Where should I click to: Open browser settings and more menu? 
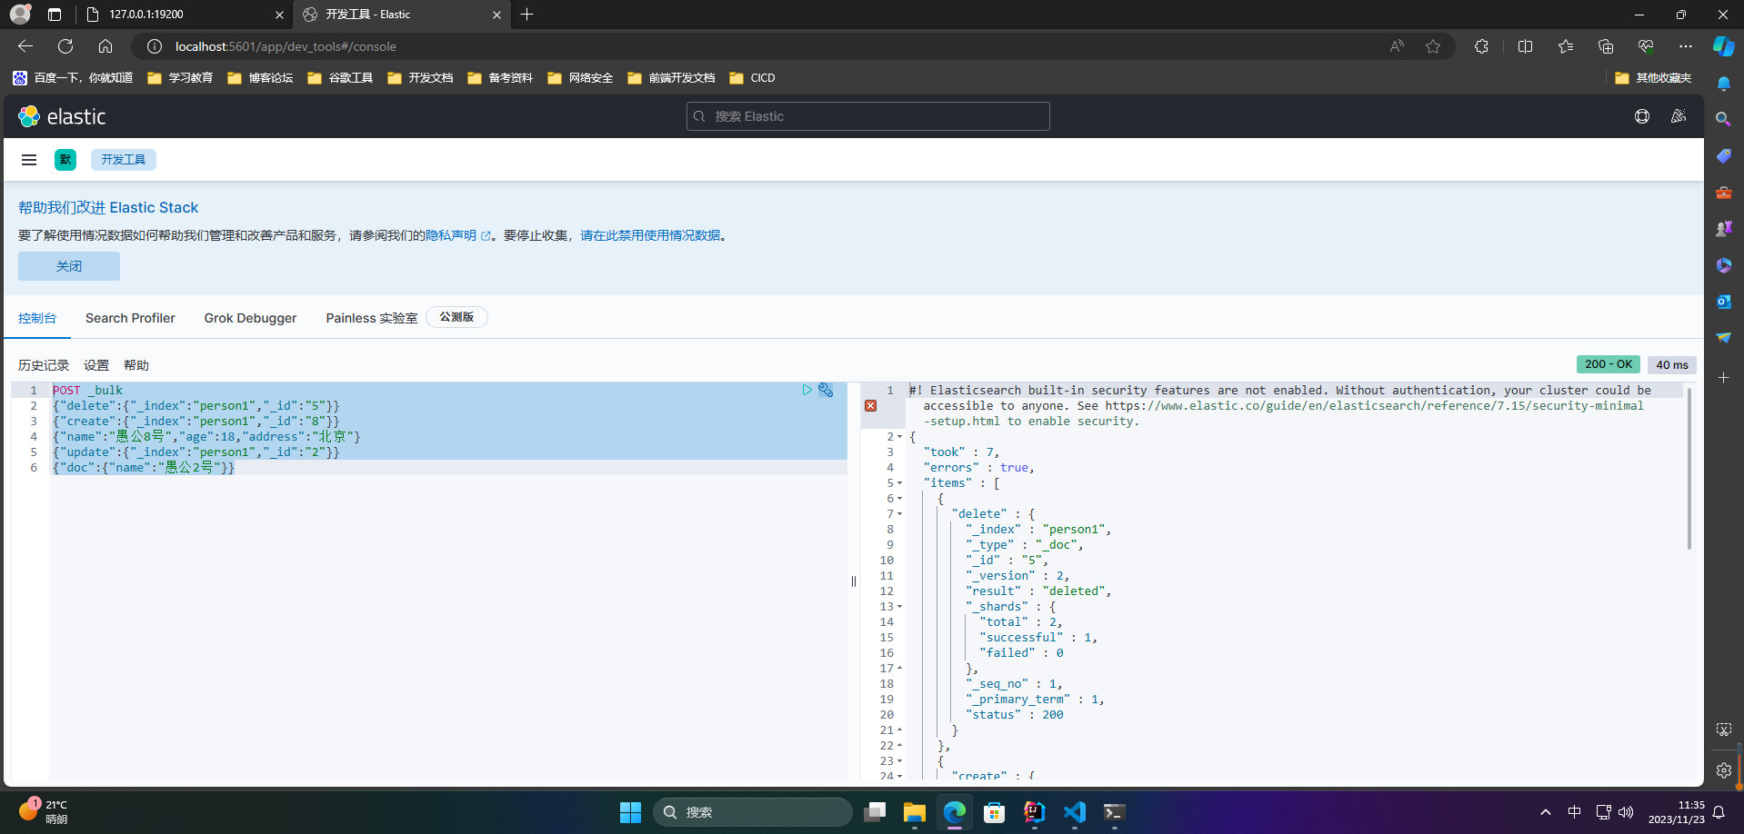[x=1686, y=46]
